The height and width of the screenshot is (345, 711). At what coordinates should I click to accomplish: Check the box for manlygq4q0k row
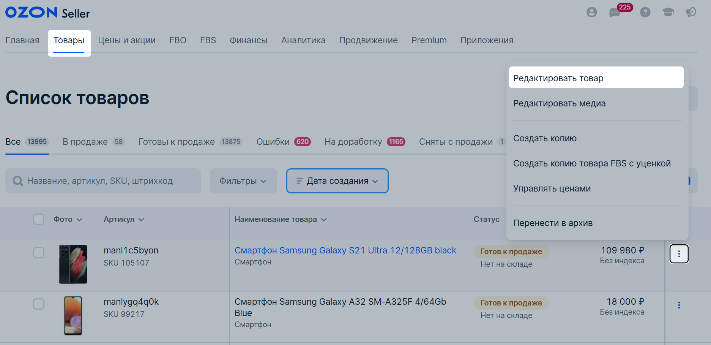pos(39,304)
